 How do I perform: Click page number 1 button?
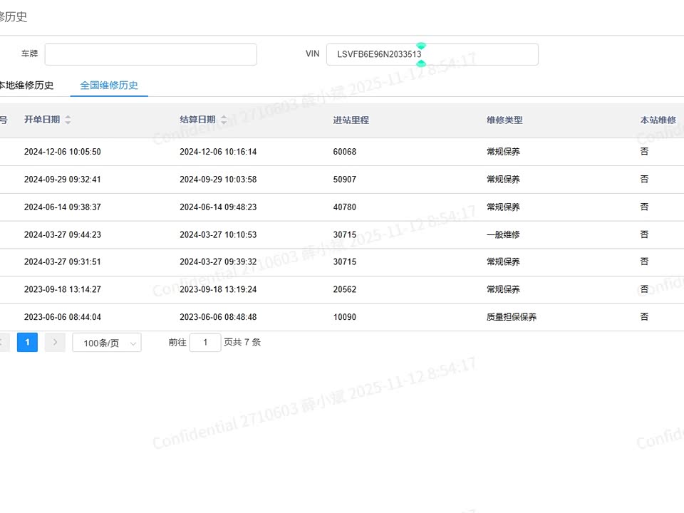point(27,343)
